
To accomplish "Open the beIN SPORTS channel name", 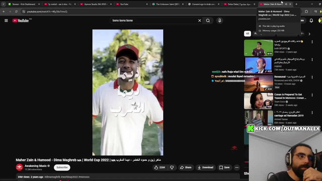I will [280, 49].
